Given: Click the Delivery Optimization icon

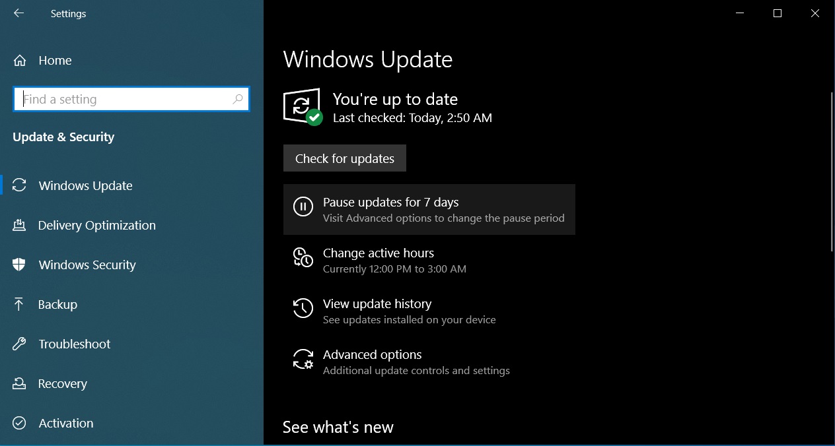Looking at the screenshot, I should pyautogui.click(x=19, y=225).
